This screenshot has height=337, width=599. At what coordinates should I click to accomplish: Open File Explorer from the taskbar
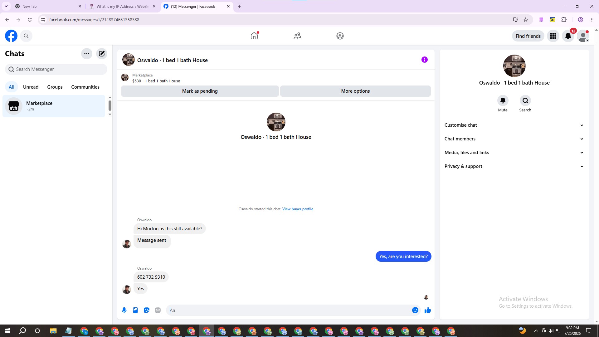pos(53,331)
